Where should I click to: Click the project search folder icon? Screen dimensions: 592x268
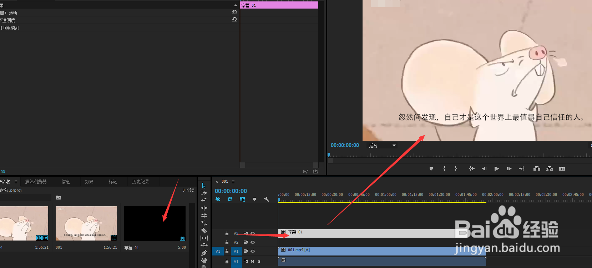pyautogui.click(x=59, y=197)
